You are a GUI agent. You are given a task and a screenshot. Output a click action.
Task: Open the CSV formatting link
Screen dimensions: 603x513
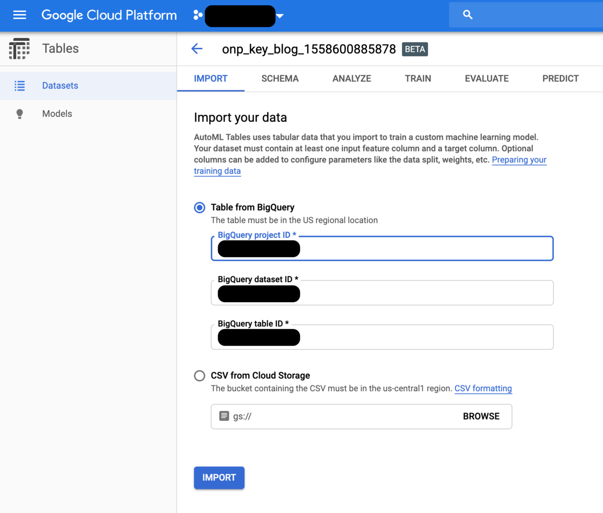[x=483, y=388]
